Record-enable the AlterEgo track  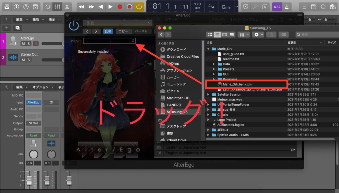(36, 44)
